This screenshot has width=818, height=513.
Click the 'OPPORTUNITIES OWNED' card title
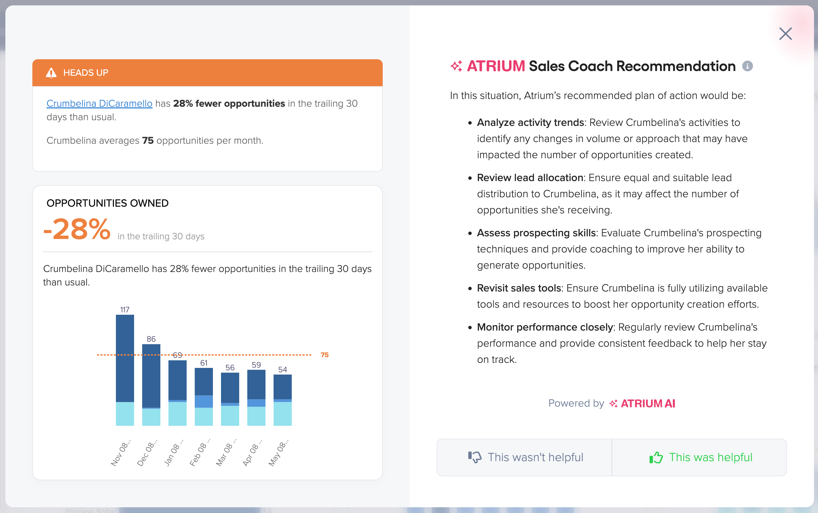108,203
